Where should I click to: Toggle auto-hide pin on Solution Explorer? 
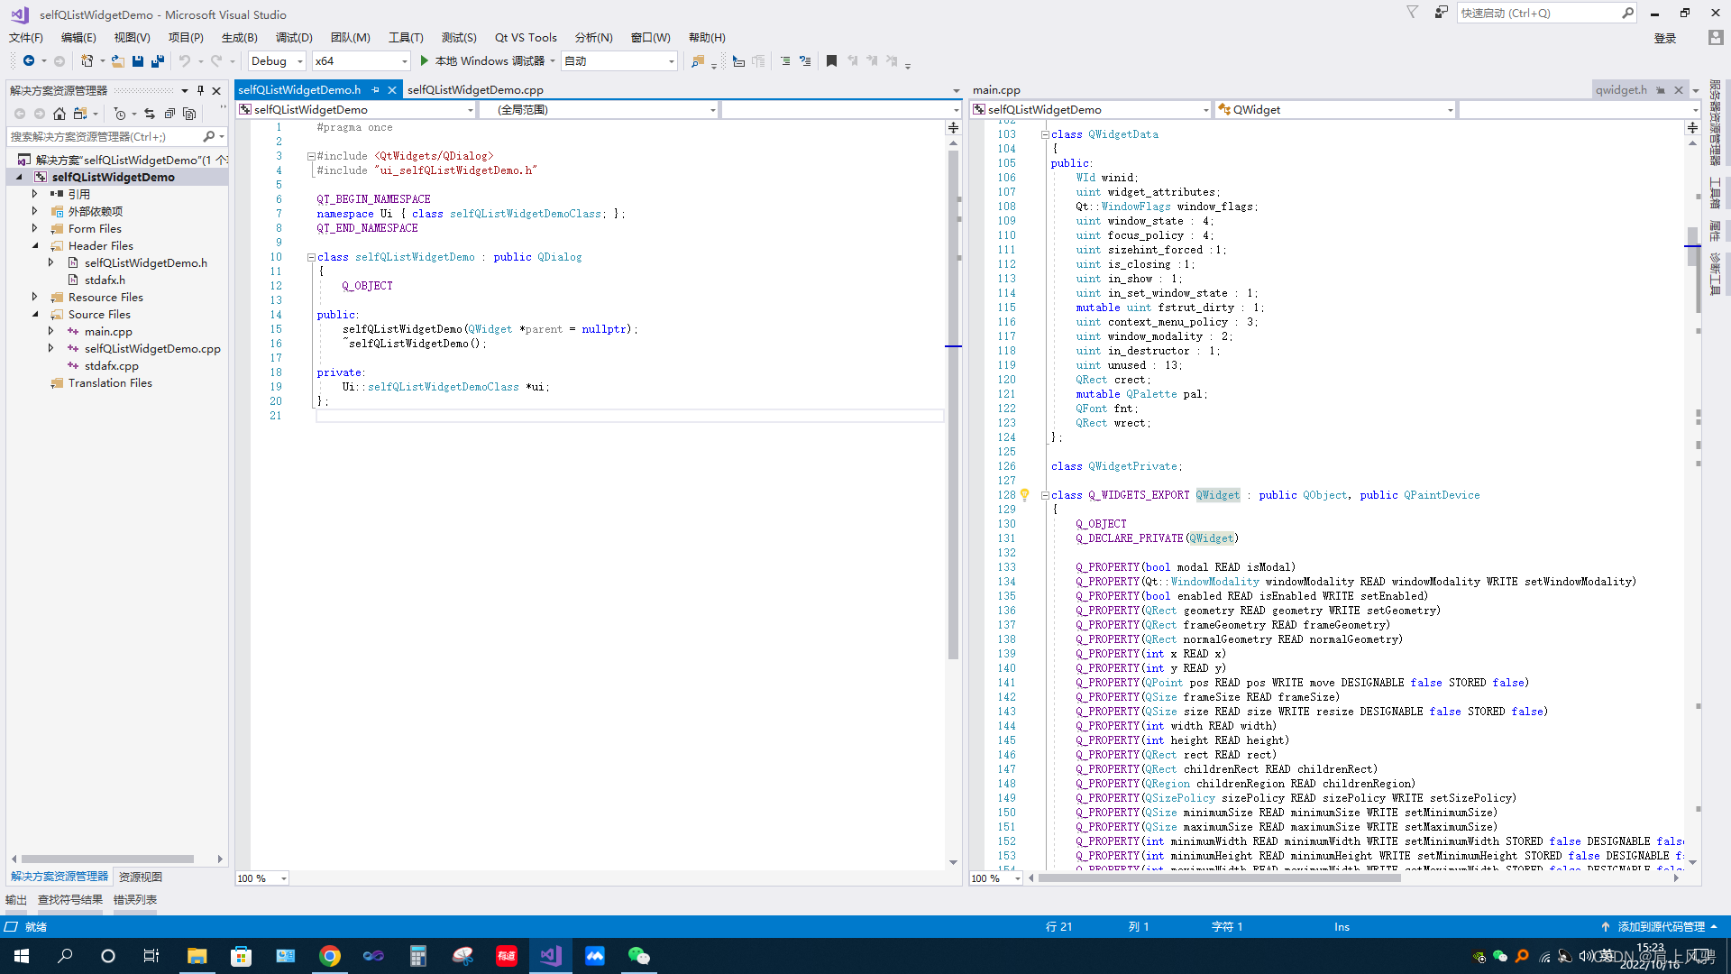(x=200, y=90)
